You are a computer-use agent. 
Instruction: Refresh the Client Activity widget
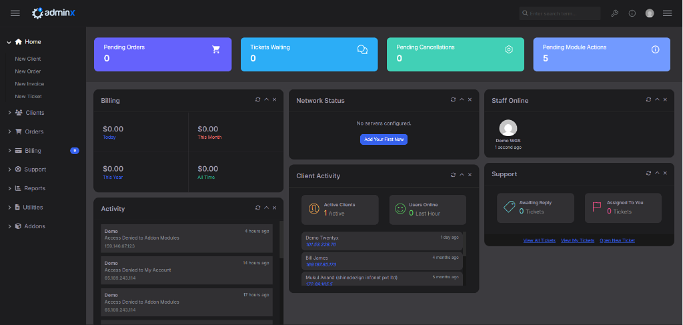pyautogui.click(x=454, y=175)
